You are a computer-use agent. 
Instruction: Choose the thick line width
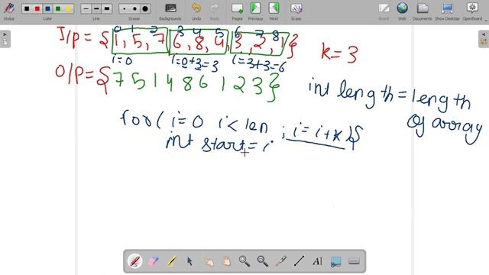coord(107,8)
